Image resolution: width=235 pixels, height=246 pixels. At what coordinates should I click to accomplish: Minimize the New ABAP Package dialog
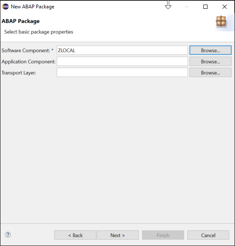point(187,7)
